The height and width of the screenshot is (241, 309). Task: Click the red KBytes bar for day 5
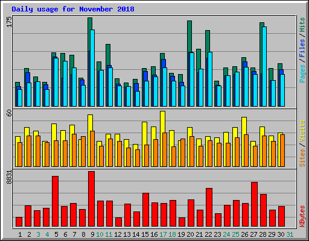coord(56,201)
